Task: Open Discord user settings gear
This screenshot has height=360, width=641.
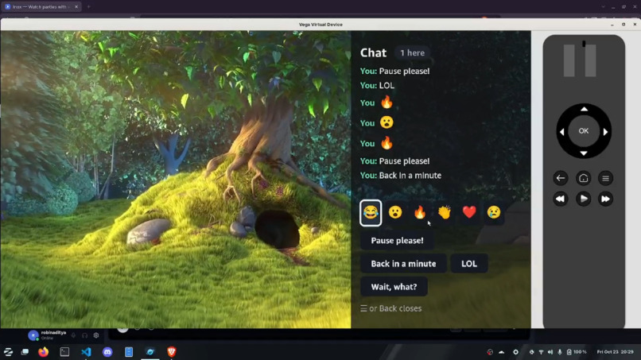Action: pos(96,335)
